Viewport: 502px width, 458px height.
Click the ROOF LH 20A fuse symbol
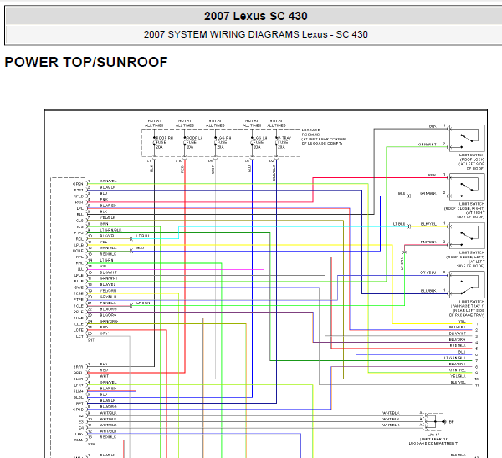[x=185, y=142]
